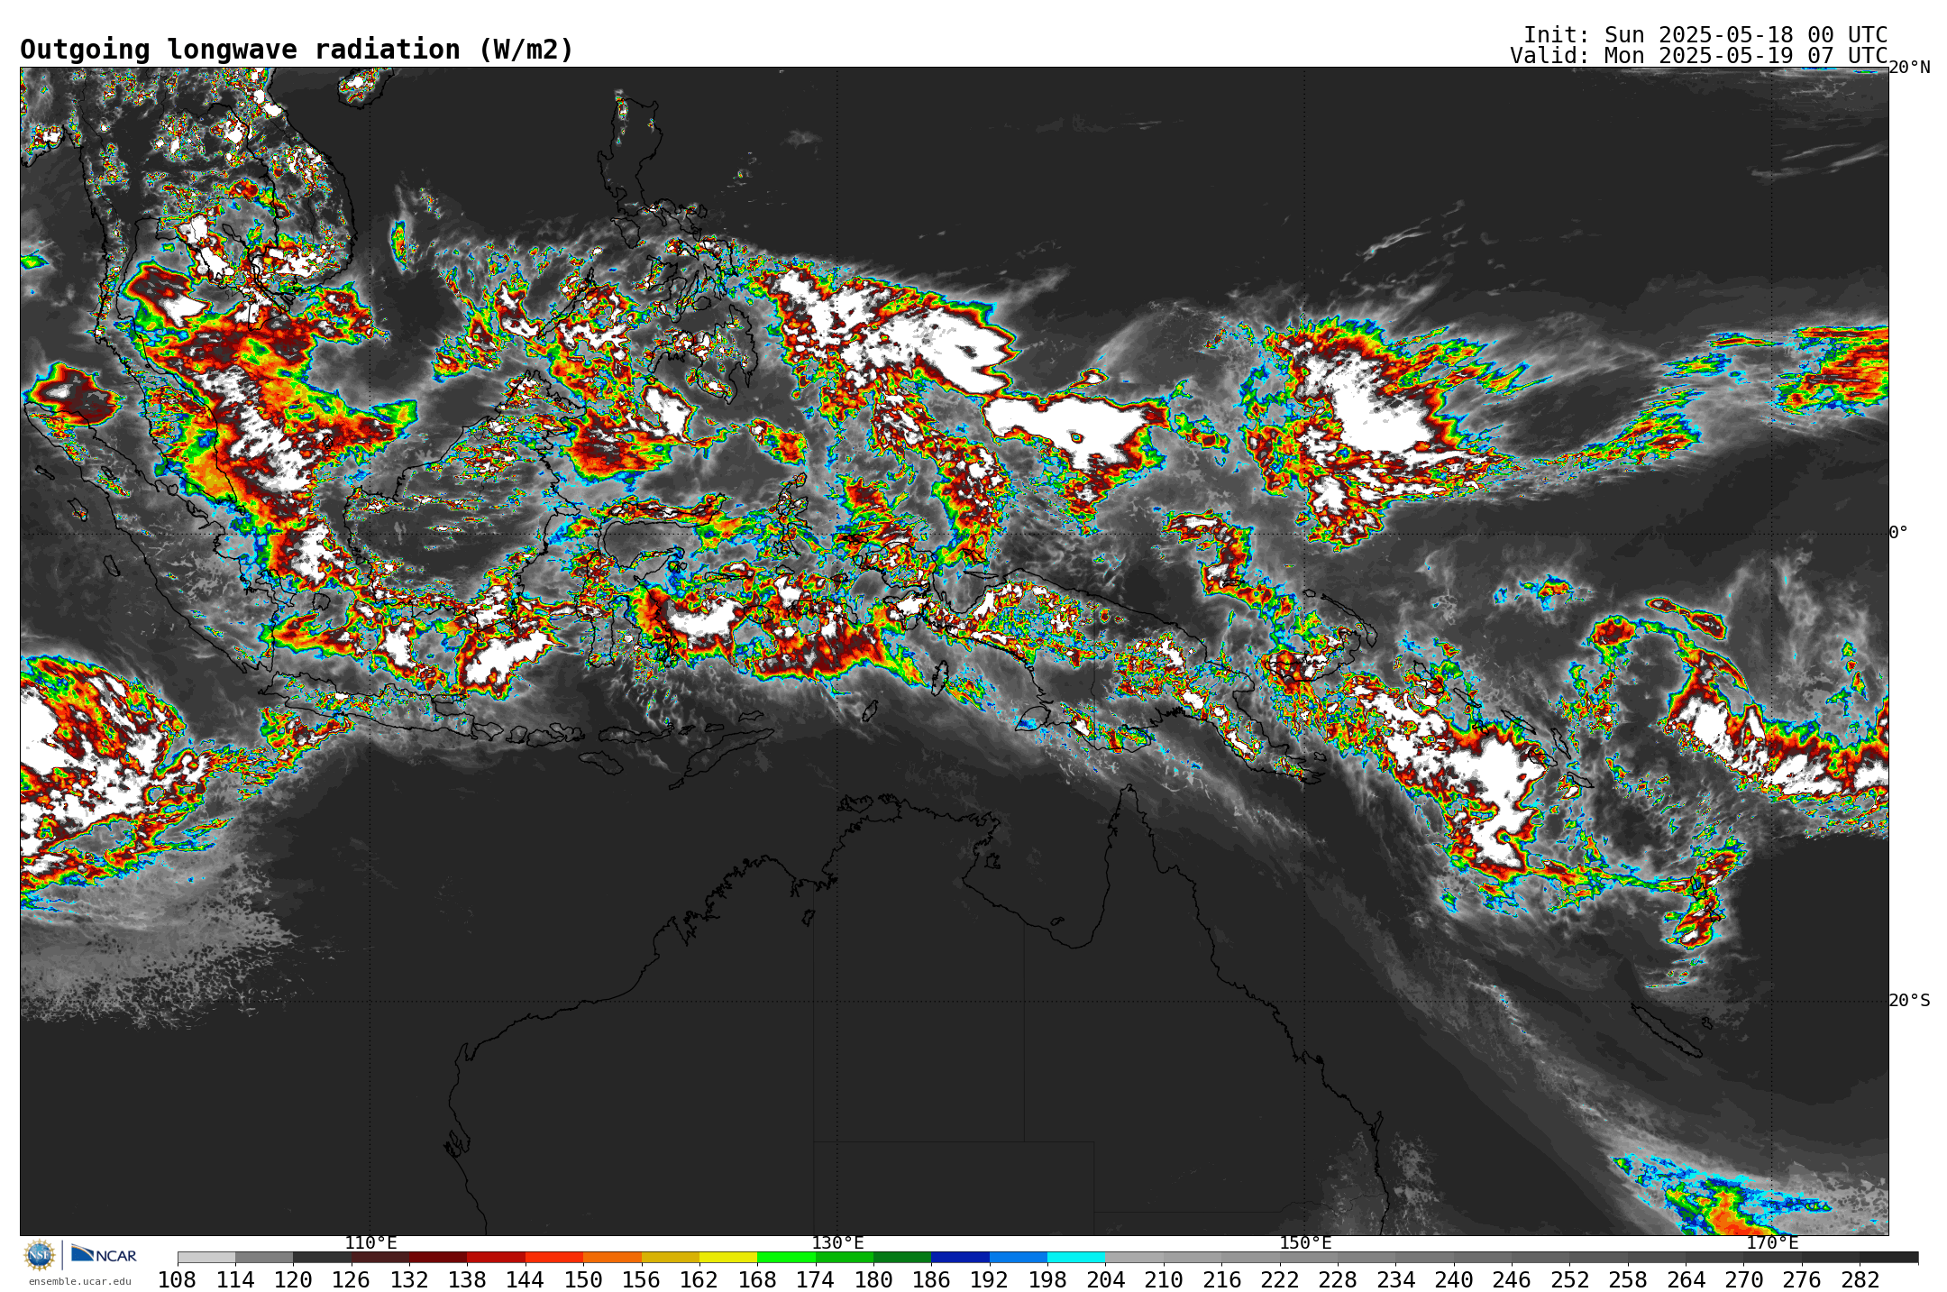
Task: Click the colorbar value label 240
Action: [1454, 1279]
